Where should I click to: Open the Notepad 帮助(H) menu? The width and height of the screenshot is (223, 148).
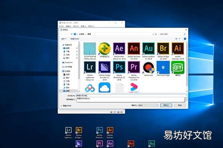coord(91,26)
